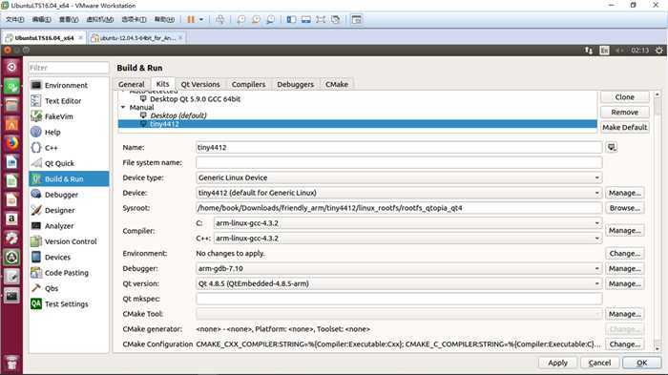Click the kit icon button beside Name
The height and width of the screenshot is (375, 668).
coord(612,148)
